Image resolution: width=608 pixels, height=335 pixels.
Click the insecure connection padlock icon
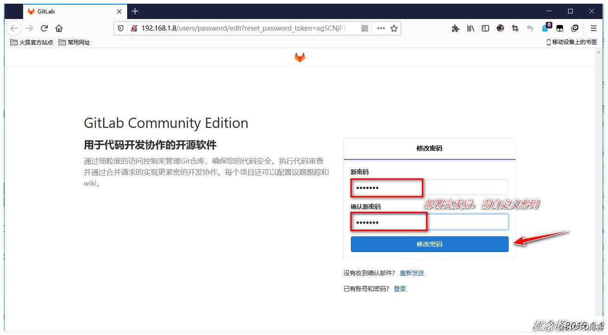(134, 28)
